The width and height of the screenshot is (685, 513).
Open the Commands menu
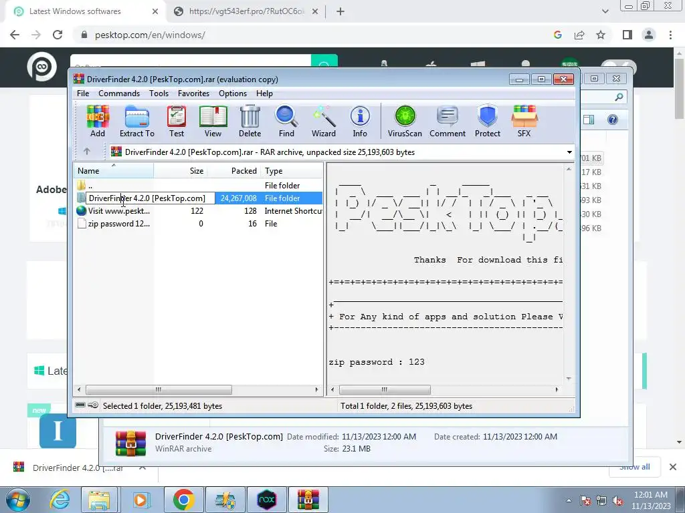(x=119, y=94)
